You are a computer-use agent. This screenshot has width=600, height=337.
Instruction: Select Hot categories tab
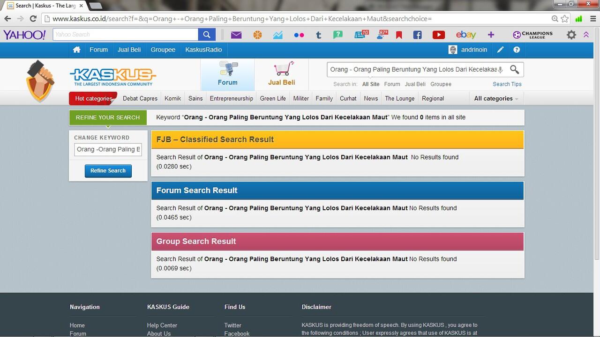(93, 99)
